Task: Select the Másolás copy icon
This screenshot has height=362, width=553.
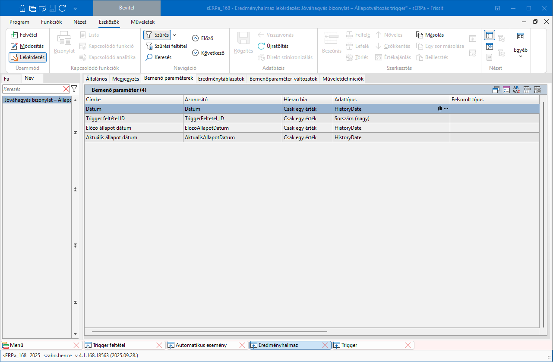Action: pos(420,35)
